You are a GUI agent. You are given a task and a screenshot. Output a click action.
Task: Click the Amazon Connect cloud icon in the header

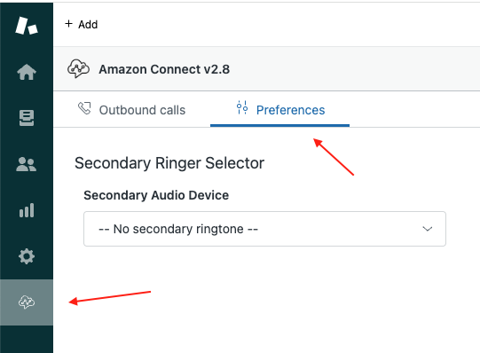(x=78, y=68)
